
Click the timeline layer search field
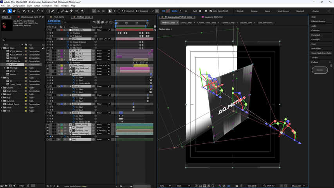tap(77, 22)
